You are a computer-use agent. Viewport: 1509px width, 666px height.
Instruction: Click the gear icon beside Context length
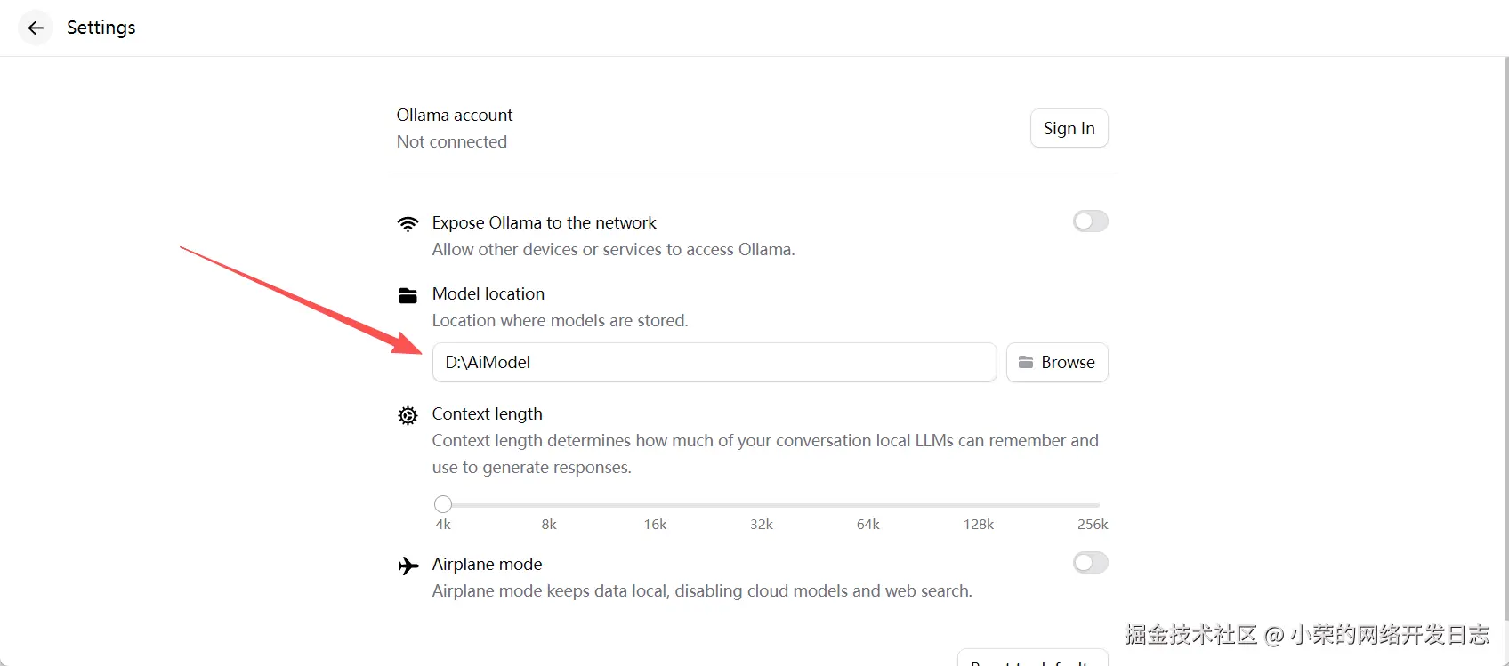[408, 415]
